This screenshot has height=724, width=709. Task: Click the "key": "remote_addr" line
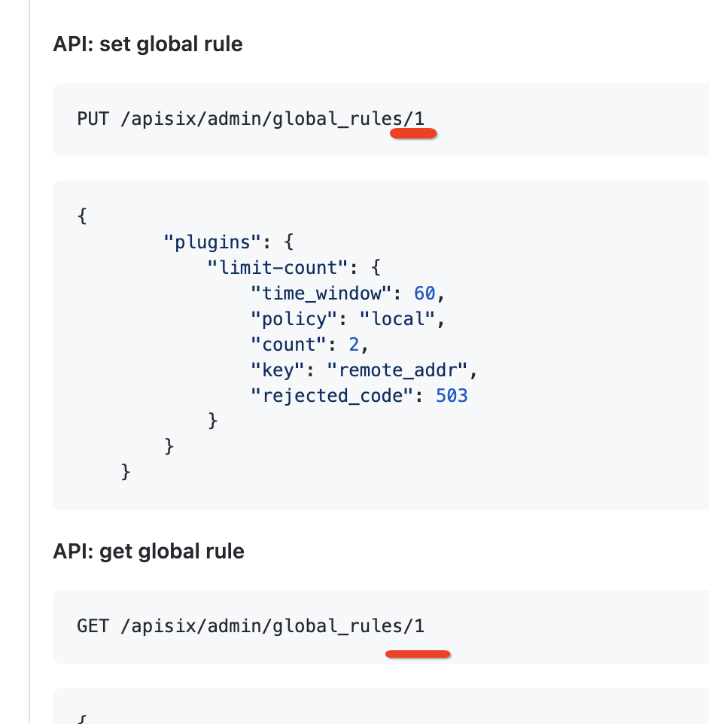pos(364,370)
